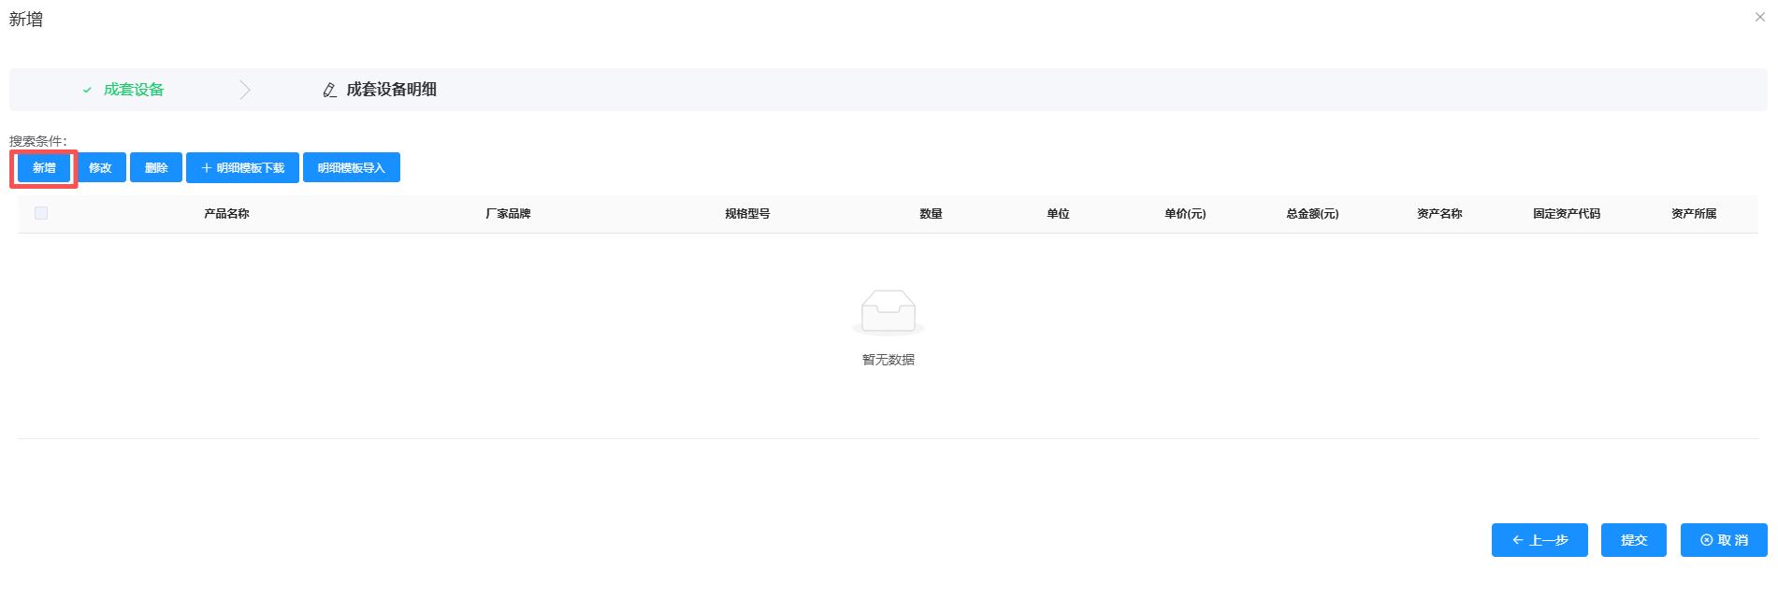The width and height of the screenshot is (1778, 598).
Task: Download template via 明细模板下载 button
Action: [242, 168]
